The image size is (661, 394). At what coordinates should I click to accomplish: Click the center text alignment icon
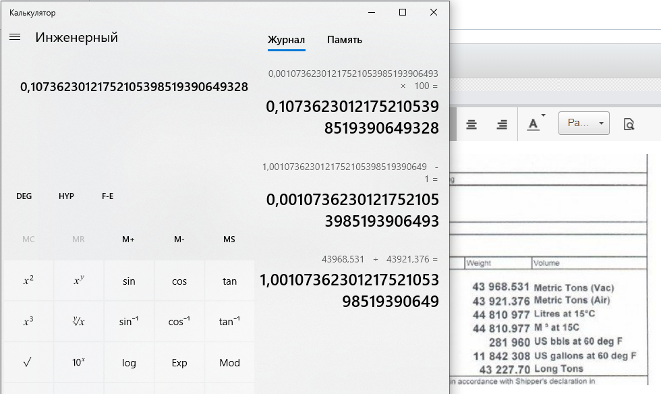pos(471,124)
